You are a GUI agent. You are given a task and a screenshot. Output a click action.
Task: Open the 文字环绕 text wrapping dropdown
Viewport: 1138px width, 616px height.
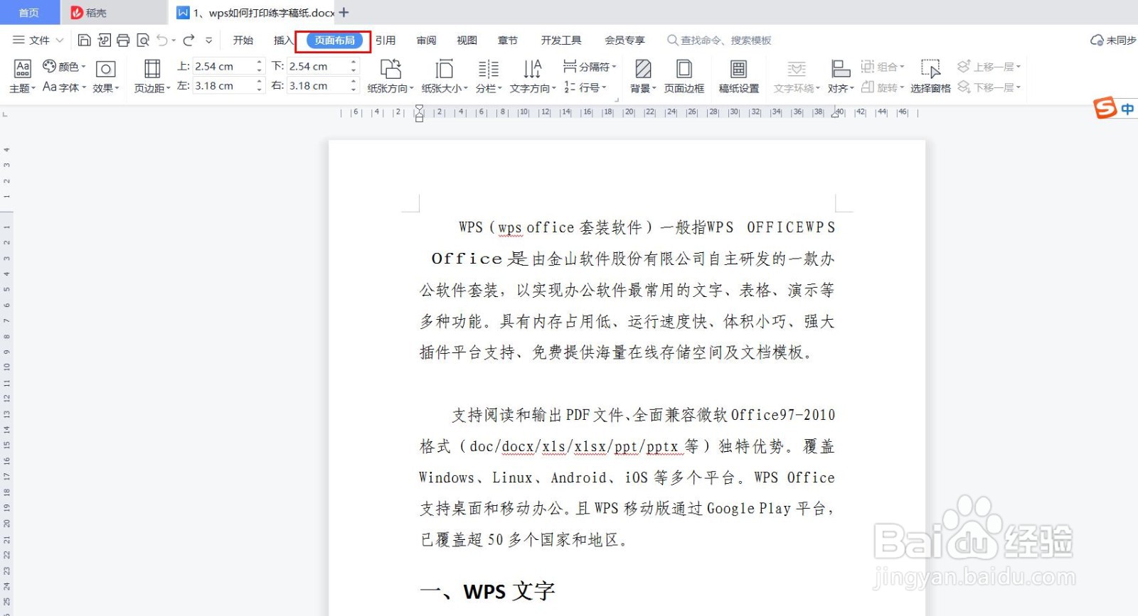797,77
